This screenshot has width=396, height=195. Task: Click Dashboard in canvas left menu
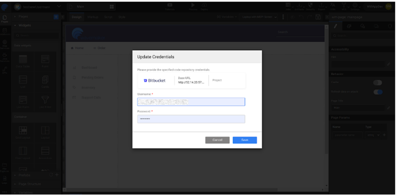tap(89, 67)
